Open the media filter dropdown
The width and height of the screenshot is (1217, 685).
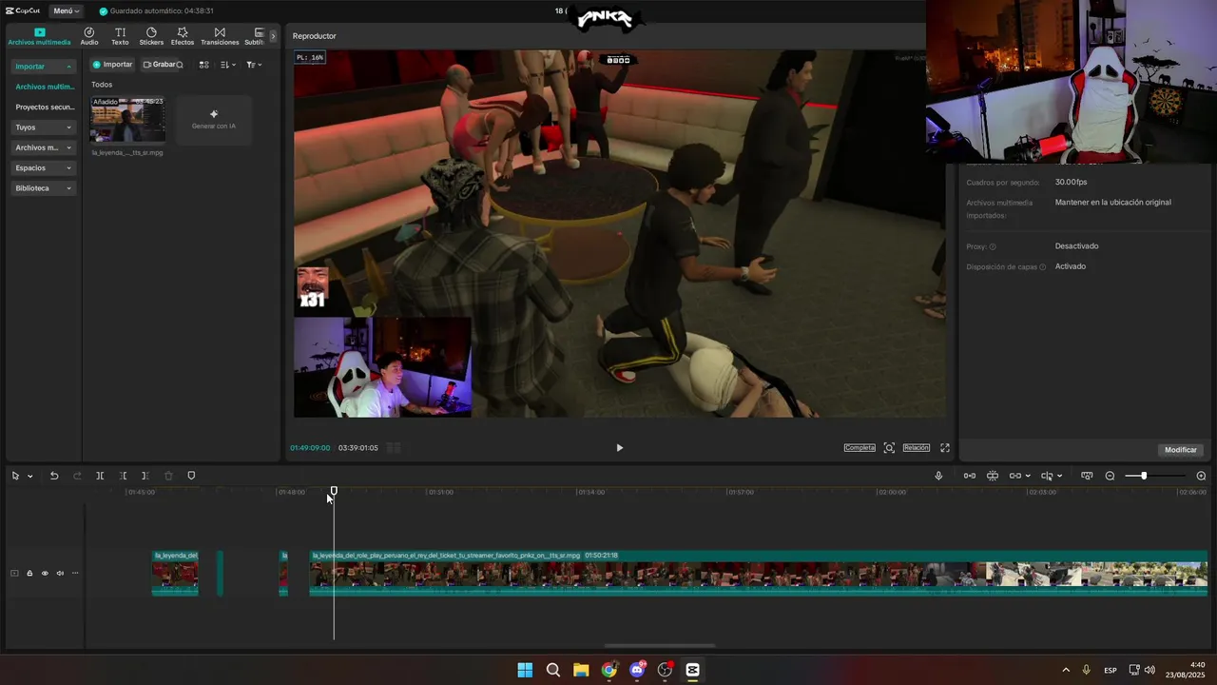(254, 65)
